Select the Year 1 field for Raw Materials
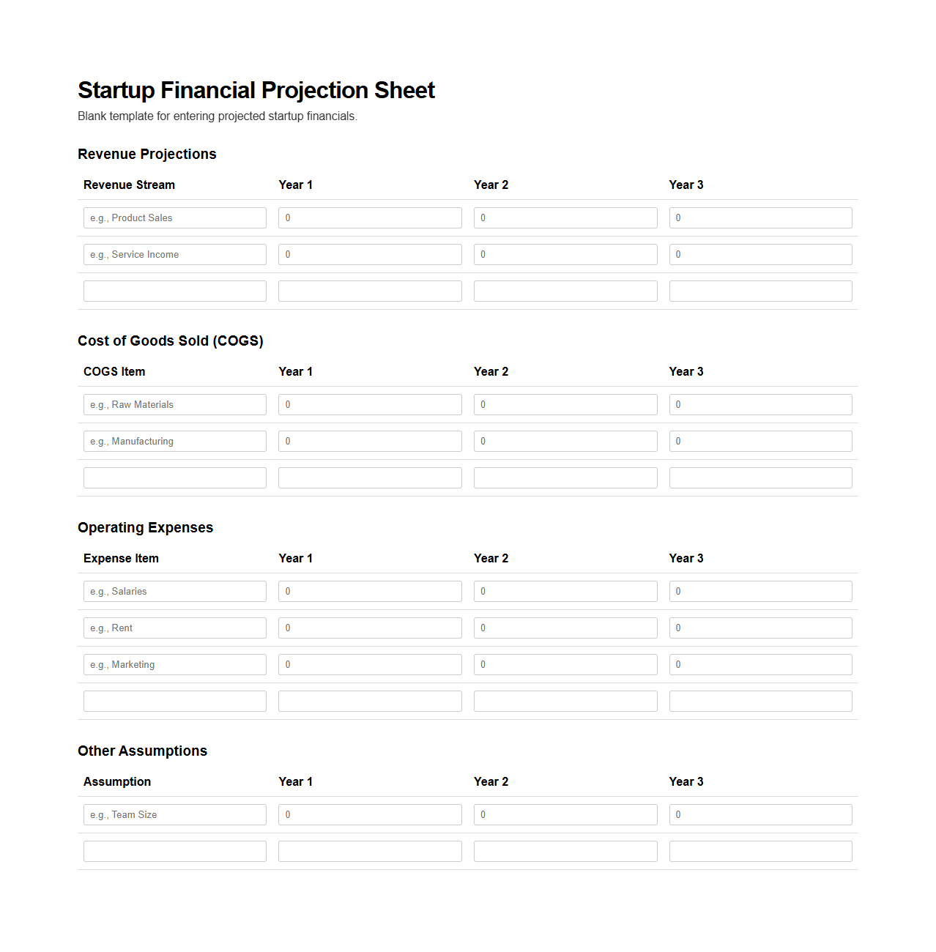The width and height of the screenshot is (936, 952). (369, 404)
